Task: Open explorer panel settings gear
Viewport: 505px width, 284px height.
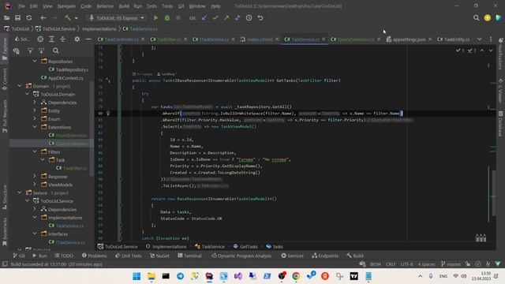Action: click(77, 39)
